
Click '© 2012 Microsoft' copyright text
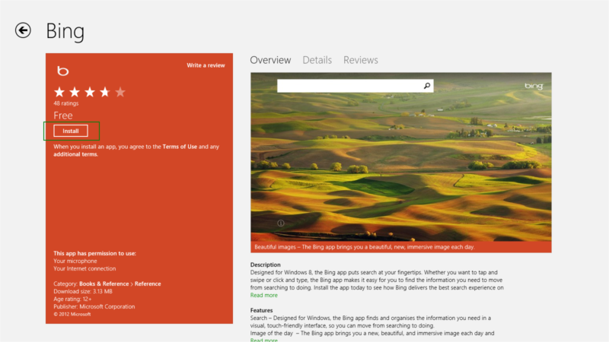point(72,315)
